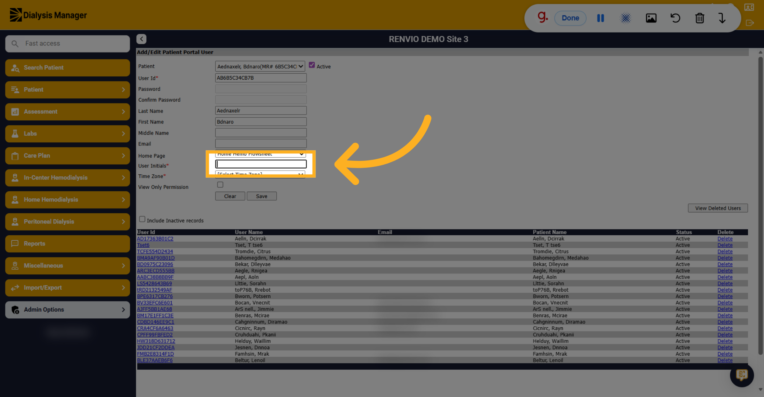The height and width of the screenshot is (397, 764).
Task: Click the blur tool icon
Action: (x=626, y=18)
